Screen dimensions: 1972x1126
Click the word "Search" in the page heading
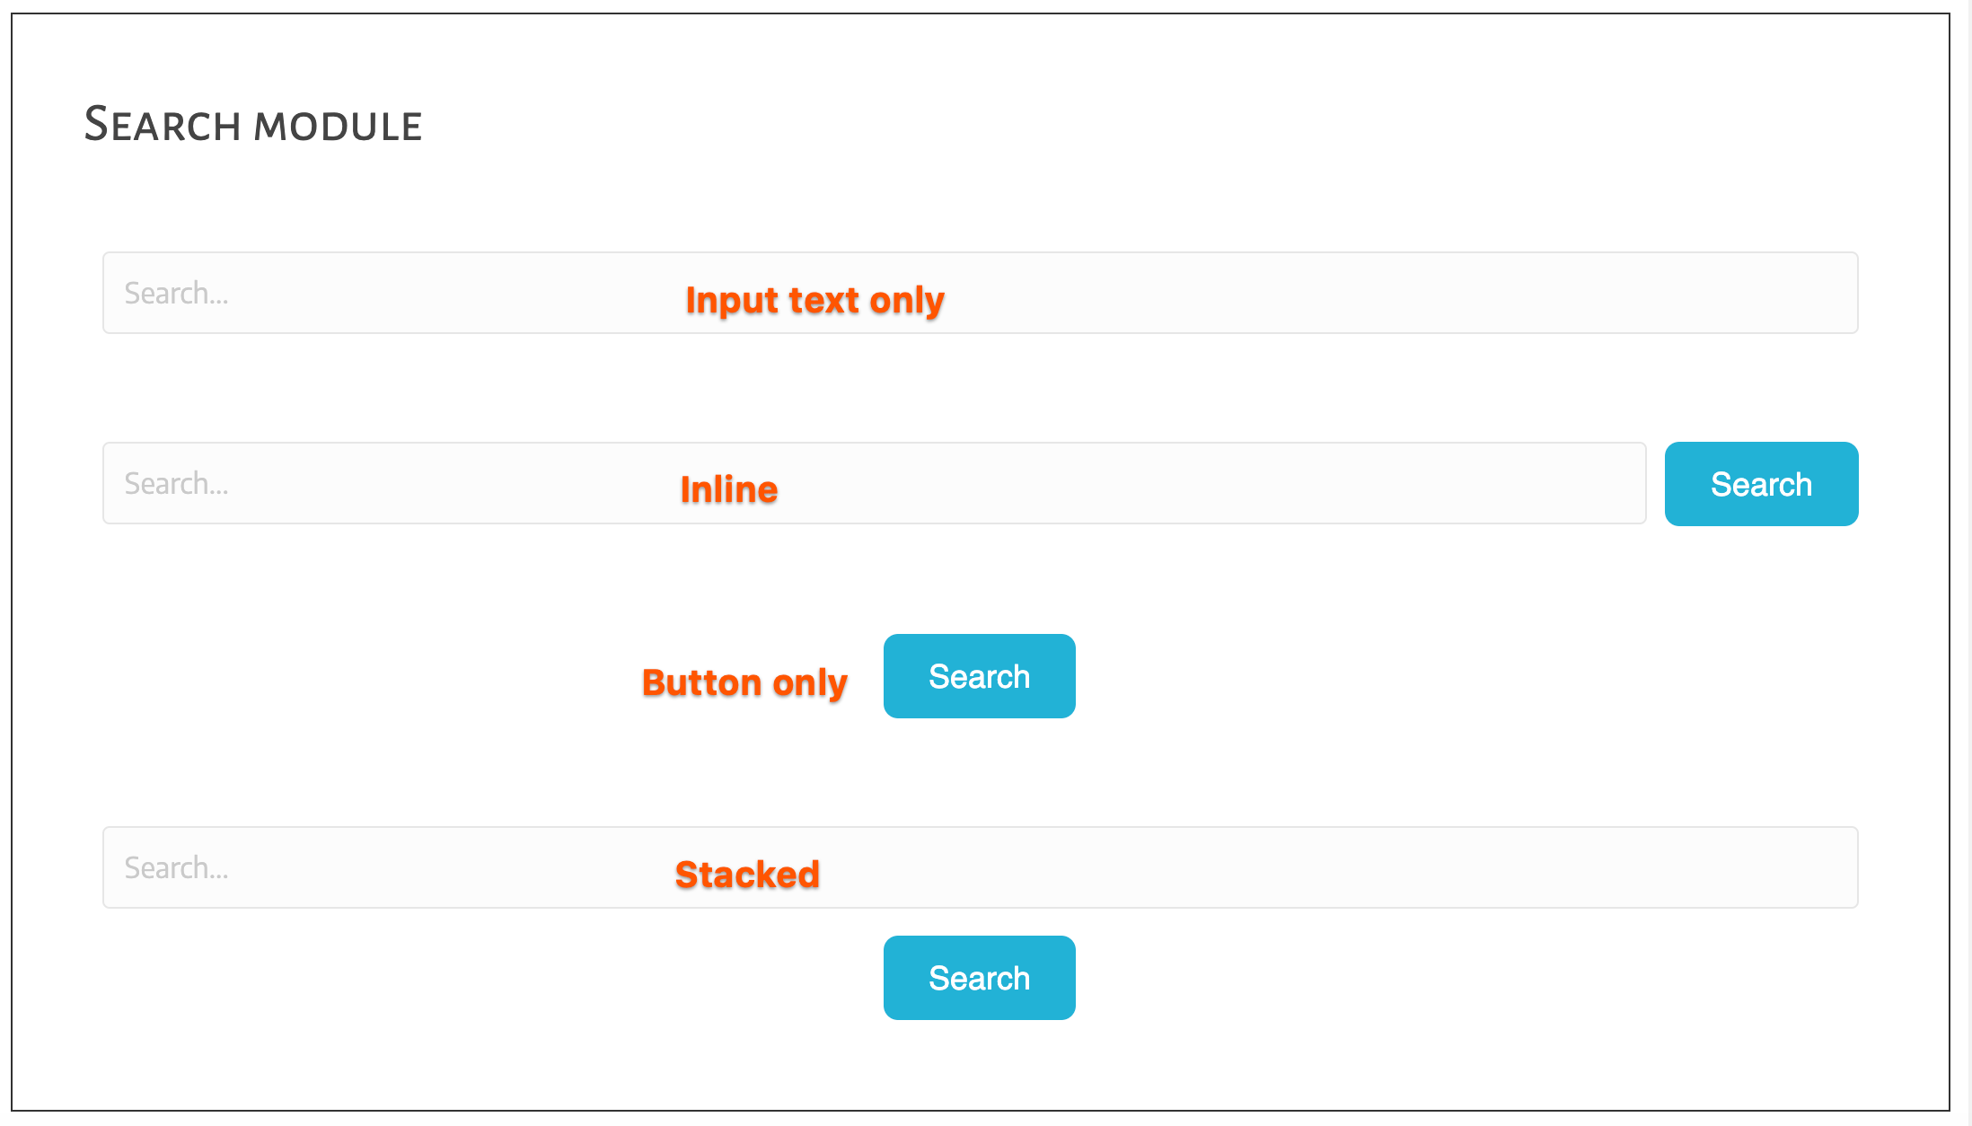162,125
